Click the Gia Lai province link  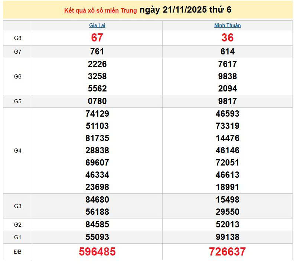point(97,26)
